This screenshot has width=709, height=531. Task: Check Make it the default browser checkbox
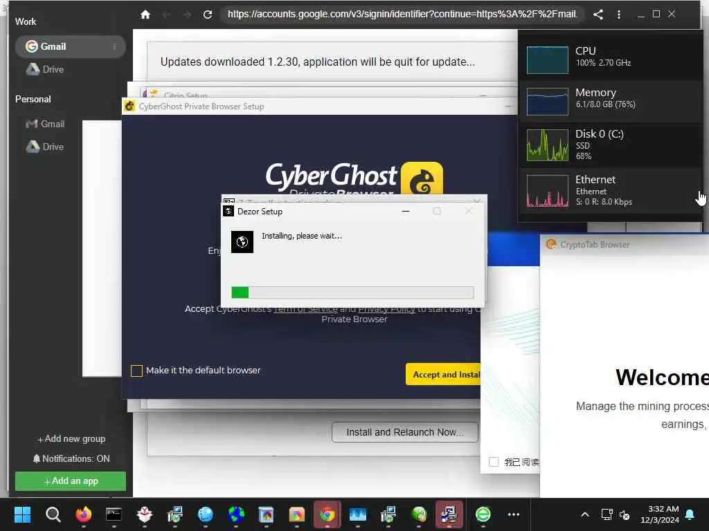click(x=136, y=371)
